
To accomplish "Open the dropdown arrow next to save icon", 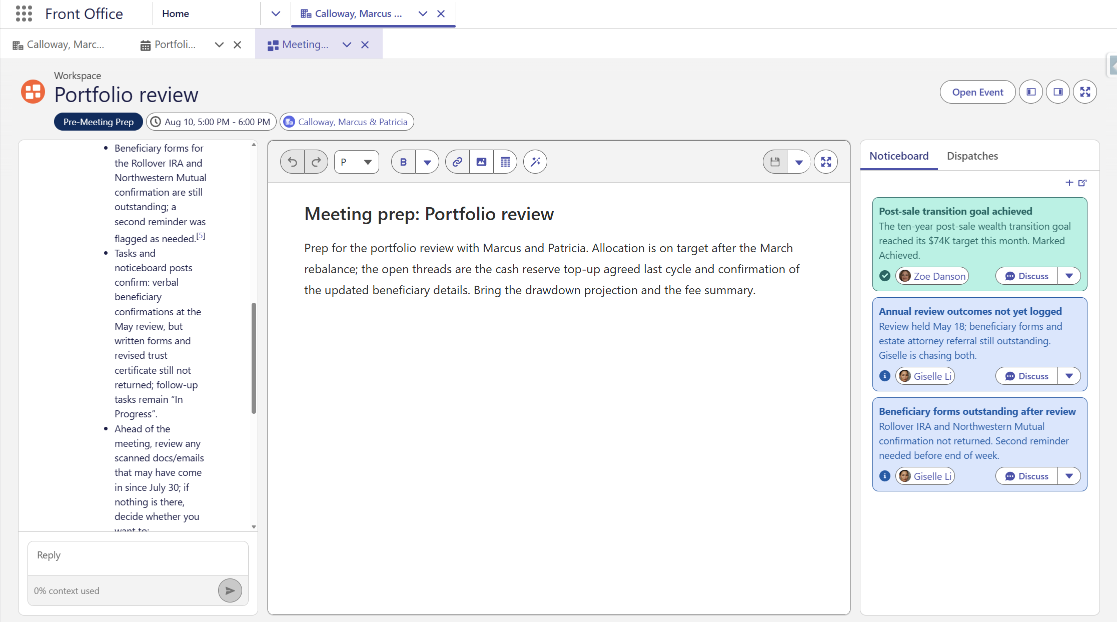I will pyautogui.click(x=799, y=162).
